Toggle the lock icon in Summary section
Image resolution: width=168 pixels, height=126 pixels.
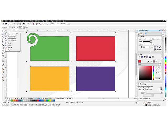click(161, 89)
